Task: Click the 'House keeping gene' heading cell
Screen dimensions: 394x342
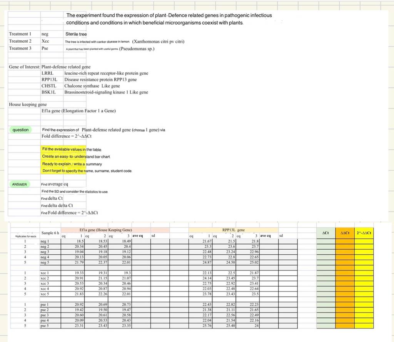Action: (x=28, y=104)
